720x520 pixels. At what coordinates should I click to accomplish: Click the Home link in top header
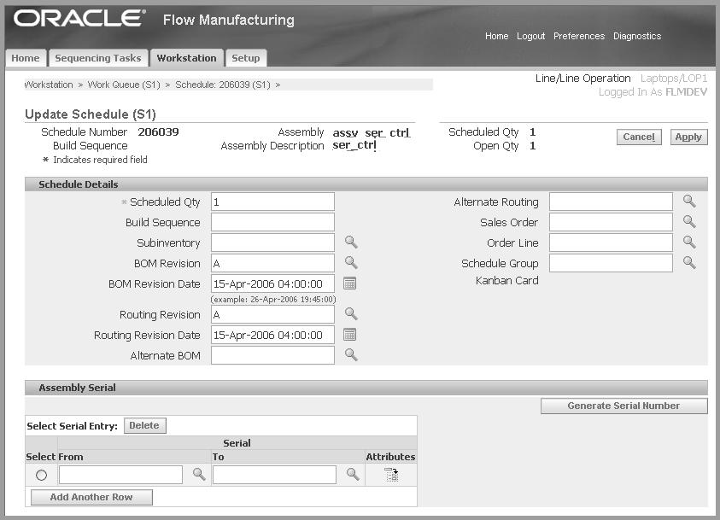[x=496, y=36]
